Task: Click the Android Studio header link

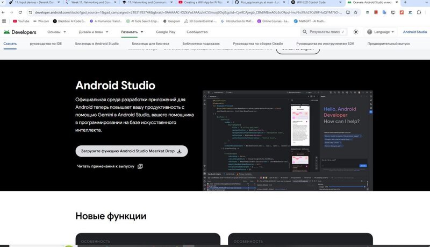Action: [414, 32]
